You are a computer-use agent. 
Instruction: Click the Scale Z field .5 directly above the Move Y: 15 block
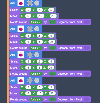(x=51, y=87)
